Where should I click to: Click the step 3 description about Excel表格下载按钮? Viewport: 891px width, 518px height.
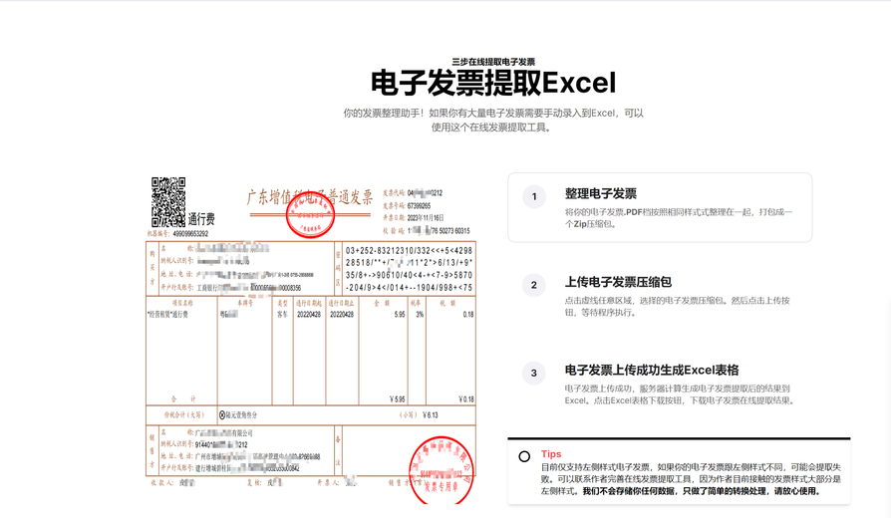(679, 394)
